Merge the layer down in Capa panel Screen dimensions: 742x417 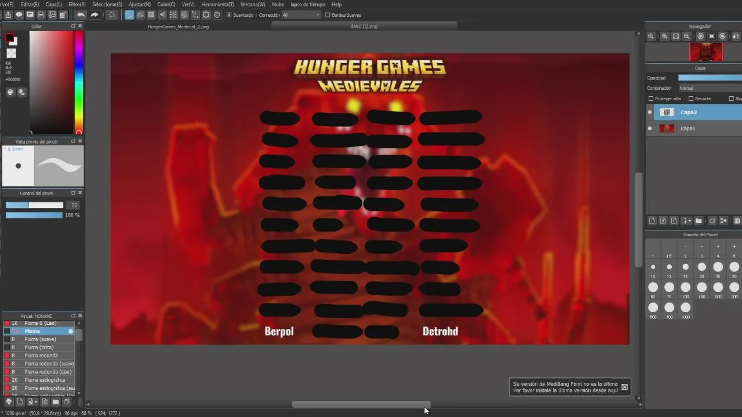pyautogui.click(x=723, y=221)
